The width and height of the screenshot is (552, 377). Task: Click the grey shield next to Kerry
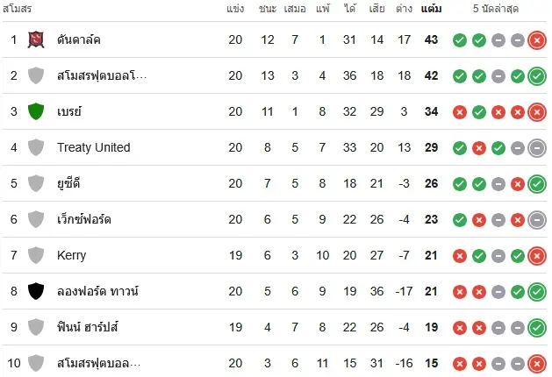[36, 255]
